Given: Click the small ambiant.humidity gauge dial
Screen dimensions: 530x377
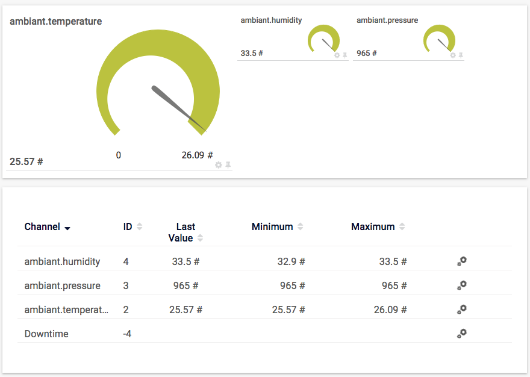Looking at the screenshot, I should click(323, 40).
